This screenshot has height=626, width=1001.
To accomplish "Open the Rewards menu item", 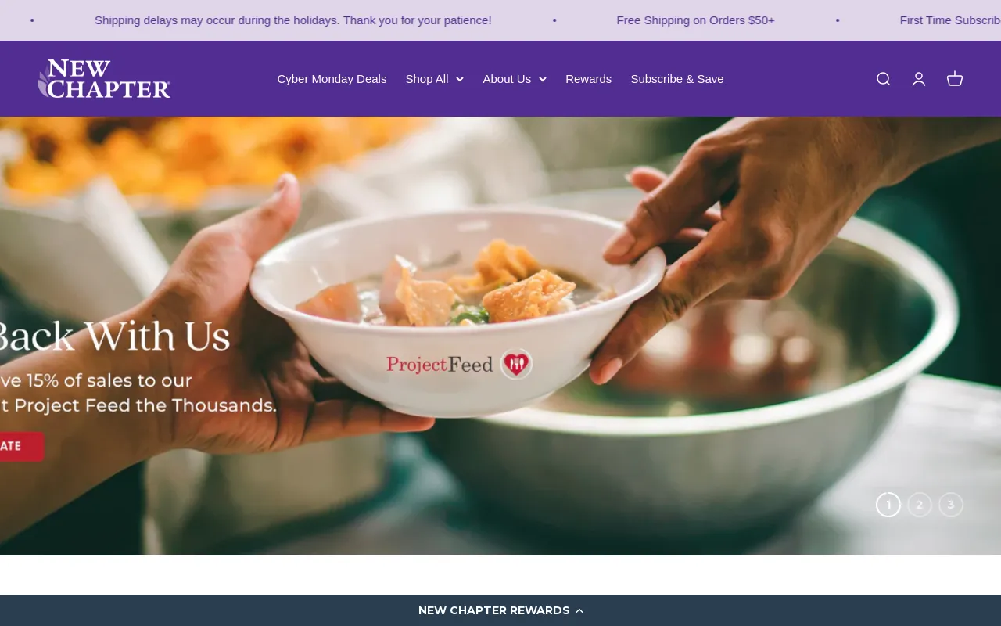I will 588,79.
